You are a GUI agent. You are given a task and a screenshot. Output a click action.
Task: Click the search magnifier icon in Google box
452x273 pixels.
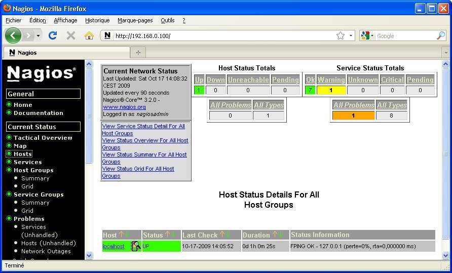coord(441,36)
